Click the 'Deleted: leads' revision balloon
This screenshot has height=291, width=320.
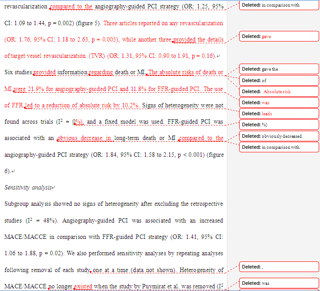(x=279, y=113)
